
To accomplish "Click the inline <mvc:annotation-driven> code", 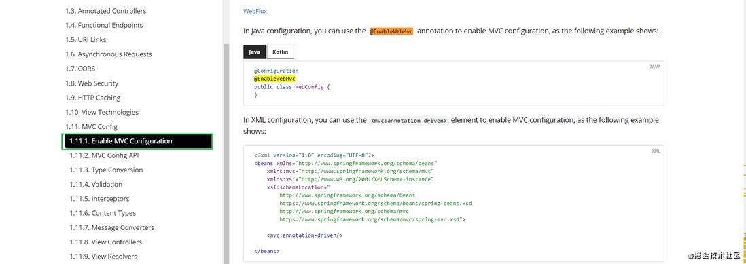I will pos(409,121).
